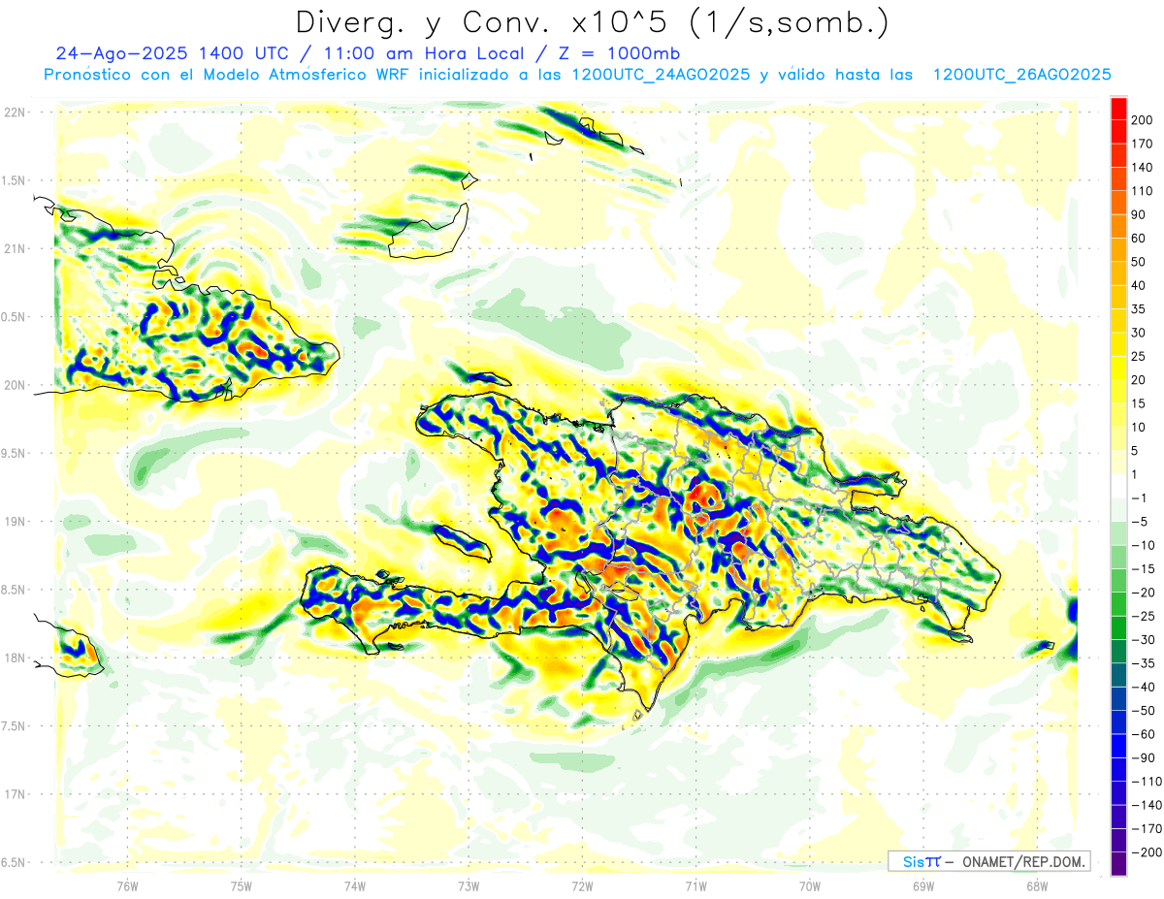This screenshot has height=899, width=1164.
Task: Click the color bar value '-200'
Action: pyautogui.click(x=1145, y=852)
